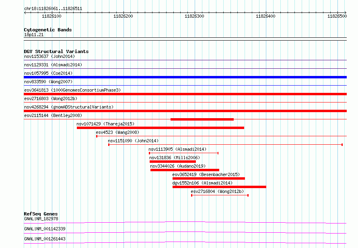Screen dimensions: 358x248
Task: Click ruler position 11826100
Action: [51, 16]
